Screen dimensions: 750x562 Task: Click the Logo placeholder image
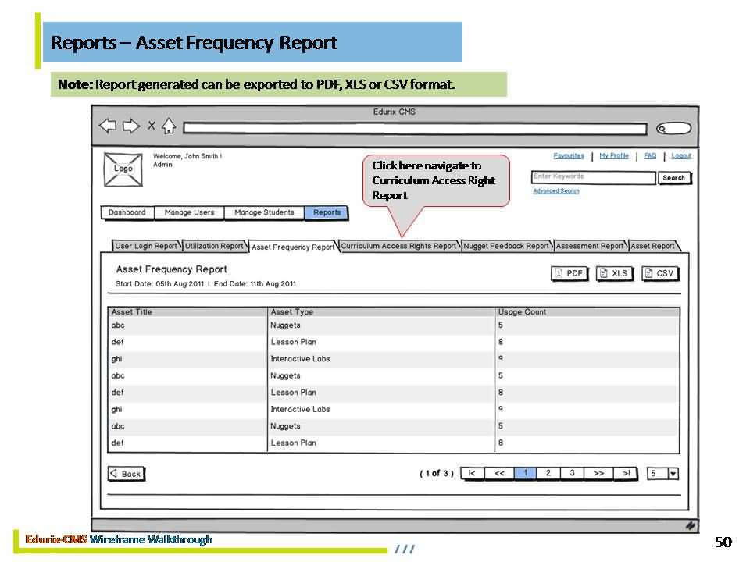[x=123, y=169]
